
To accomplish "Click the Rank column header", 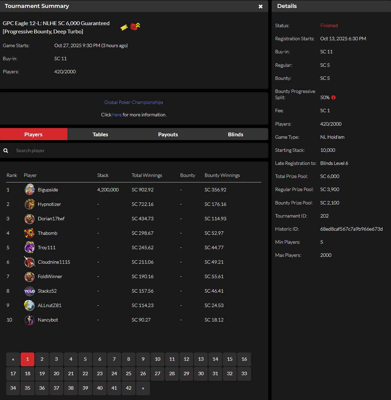I will tap(12, 175).
